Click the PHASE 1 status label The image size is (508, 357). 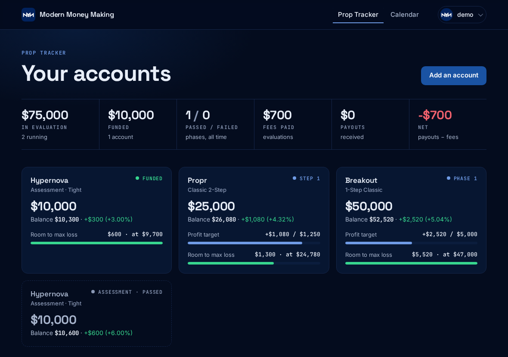(465, 178)
